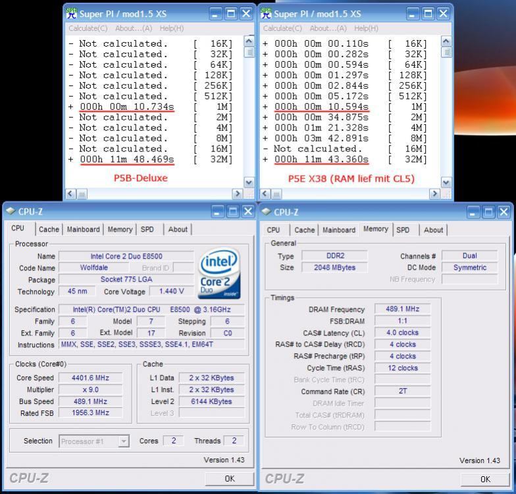The width and height of the screenshot is (516, 494).
Task: Click the Cycle Time value '12 clocks'
Action: 403,368
